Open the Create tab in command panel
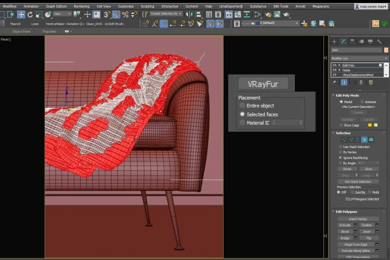Screen dimensions: 390x260 335,41
